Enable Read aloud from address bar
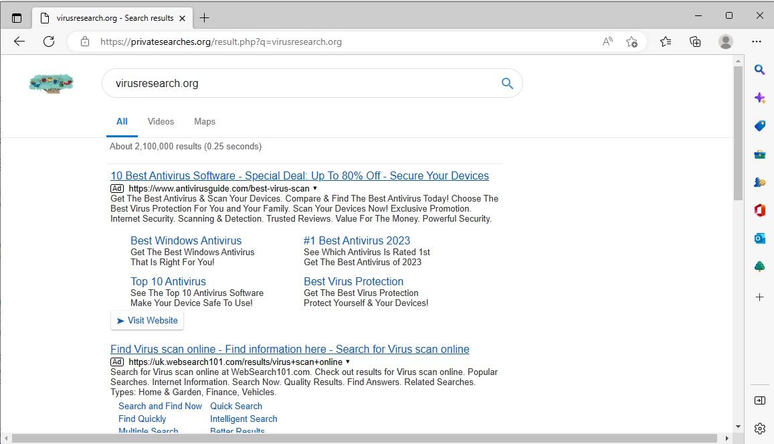Viewport: 774px width, 444px height. point(607,42)
